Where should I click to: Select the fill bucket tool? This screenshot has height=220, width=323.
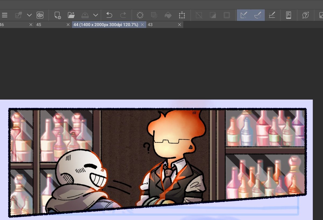click(x=168, y=15)
